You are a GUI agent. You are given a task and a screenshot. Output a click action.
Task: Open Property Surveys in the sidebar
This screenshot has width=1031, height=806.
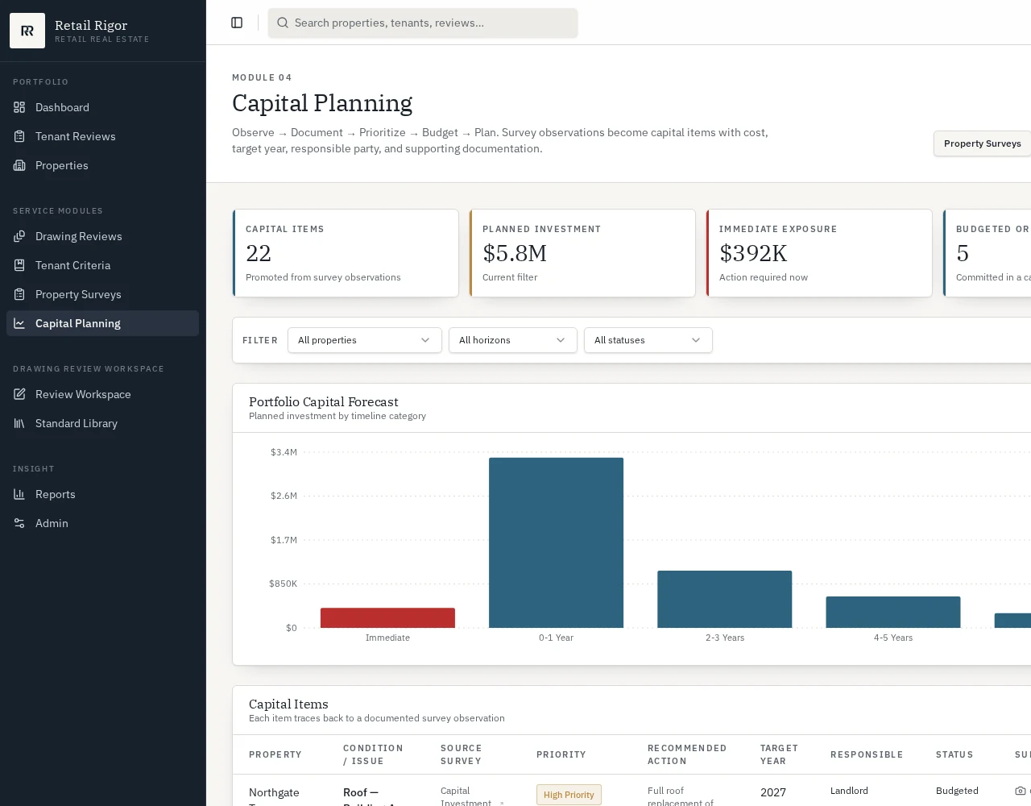point(102,294)
